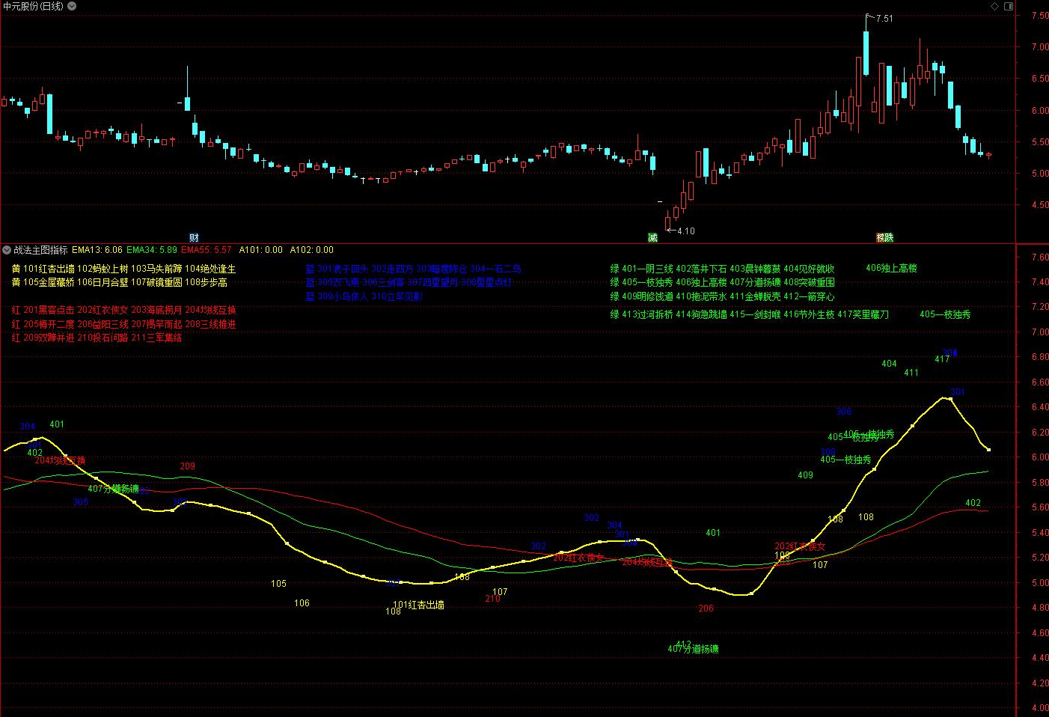Click the 404 green signal label

click(x=889, y=364)
